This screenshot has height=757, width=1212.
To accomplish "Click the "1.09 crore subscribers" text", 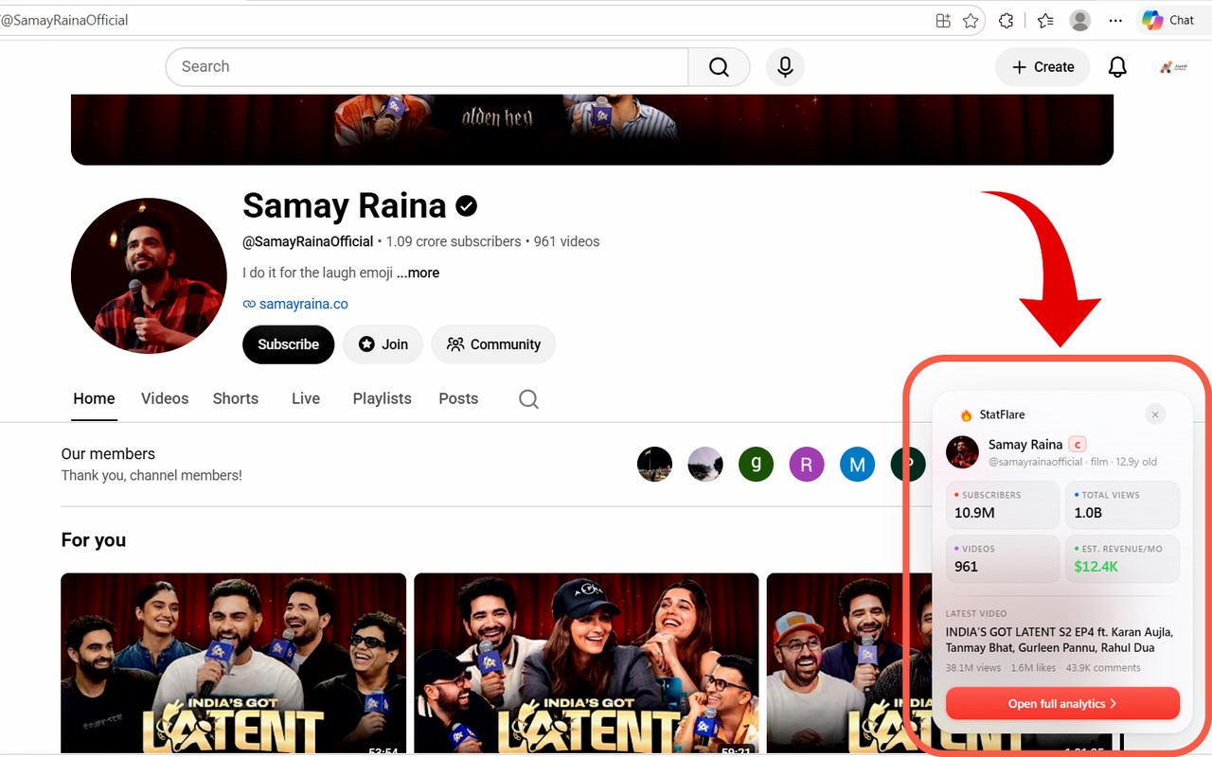I will tap(454, 241).
